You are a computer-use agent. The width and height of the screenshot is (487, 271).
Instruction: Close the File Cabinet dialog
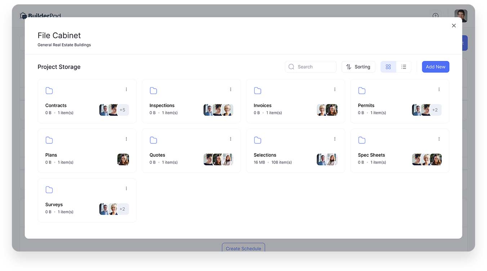(454, 26)
